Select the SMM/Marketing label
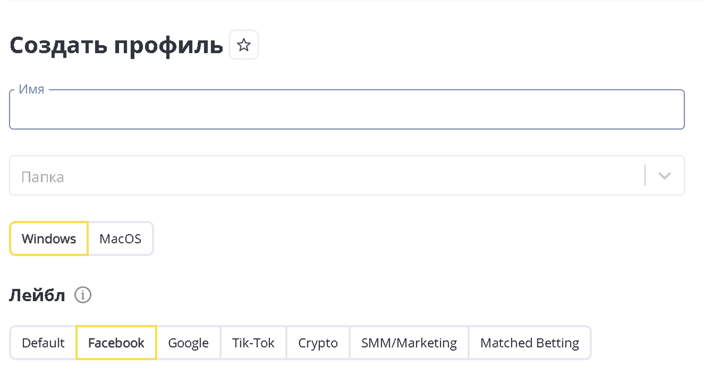Screen dimensions: 704x375 click(x=409, y=343)
